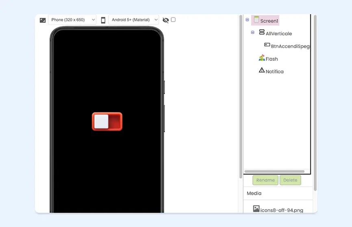Click the red toggle switch in phone preview
352x227 pixels.
(107, 122)
